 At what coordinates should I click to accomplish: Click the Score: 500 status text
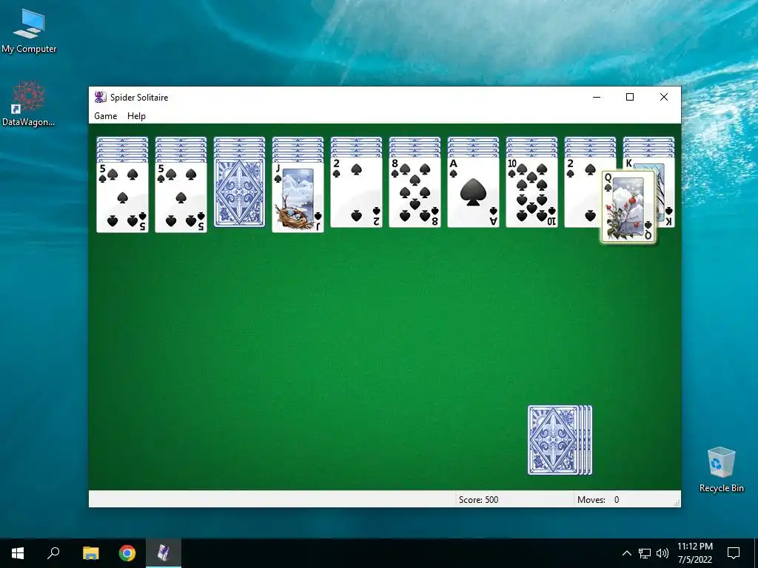point(478,500)
